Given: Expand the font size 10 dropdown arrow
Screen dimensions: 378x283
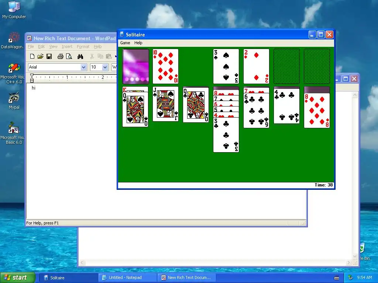Looking at the screenshot, I should pos(105,67).
